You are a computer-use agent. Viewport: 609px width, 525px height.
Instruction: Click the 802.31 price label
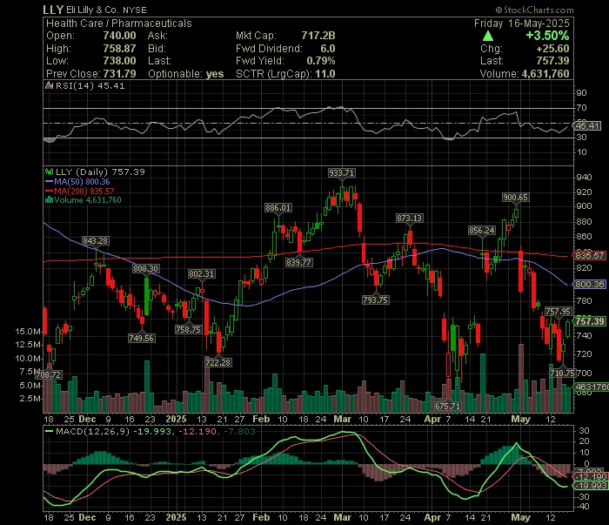coord(201,274)
